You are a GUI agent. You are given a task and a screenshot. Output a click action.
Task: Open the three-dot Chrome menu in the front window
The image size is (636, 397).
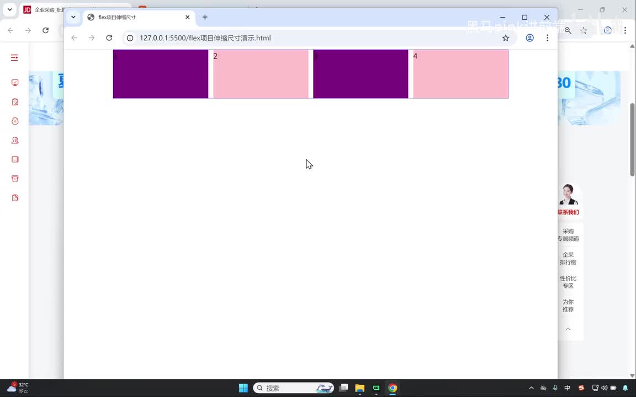[547, 37]
